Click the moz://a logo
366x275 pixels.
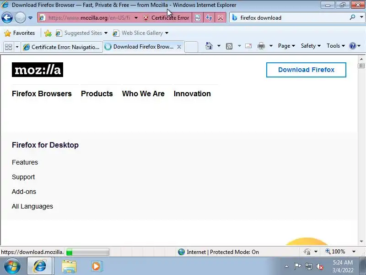[x=38, y=70]
